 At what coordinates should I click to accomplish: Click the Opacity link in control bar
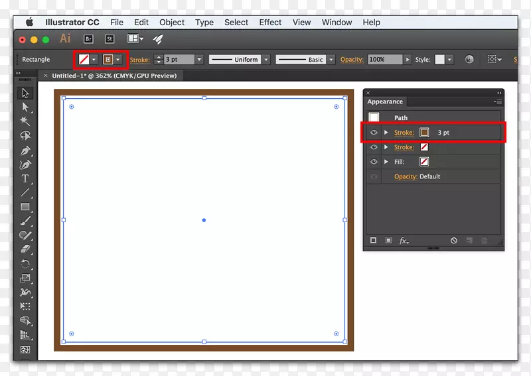[x=352, y=60]
